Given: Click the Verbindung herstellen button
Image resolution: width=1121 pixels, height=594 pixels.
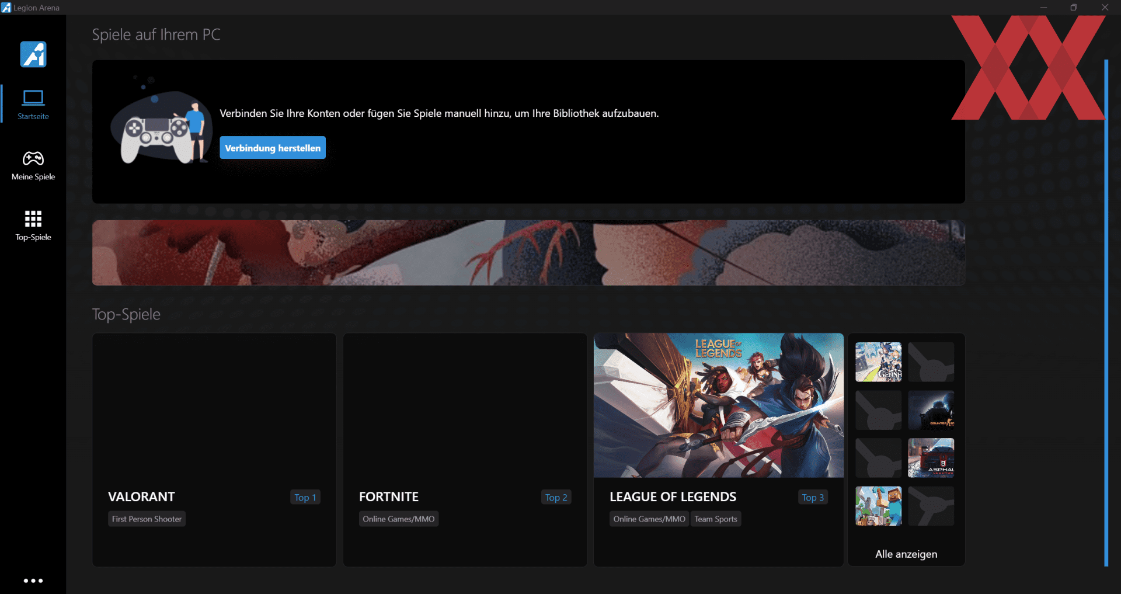Looking at the screenshot, I should pos(273,148).
